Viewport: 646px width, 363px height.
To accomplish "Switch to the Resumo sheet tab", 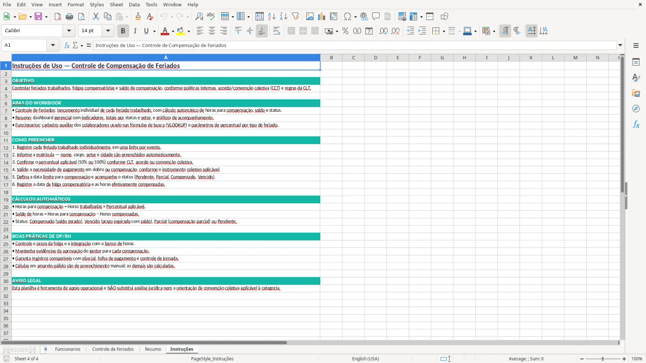I will [153, 350].
